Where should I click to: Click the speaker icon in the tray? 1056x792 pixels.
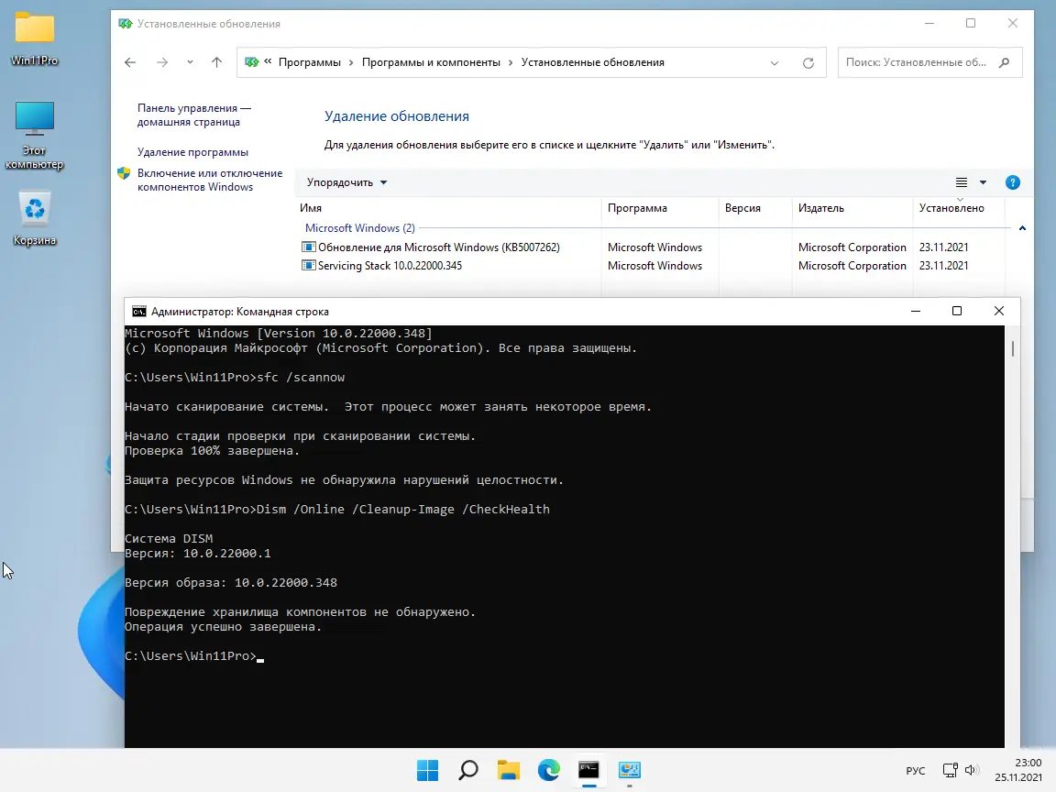972,771
